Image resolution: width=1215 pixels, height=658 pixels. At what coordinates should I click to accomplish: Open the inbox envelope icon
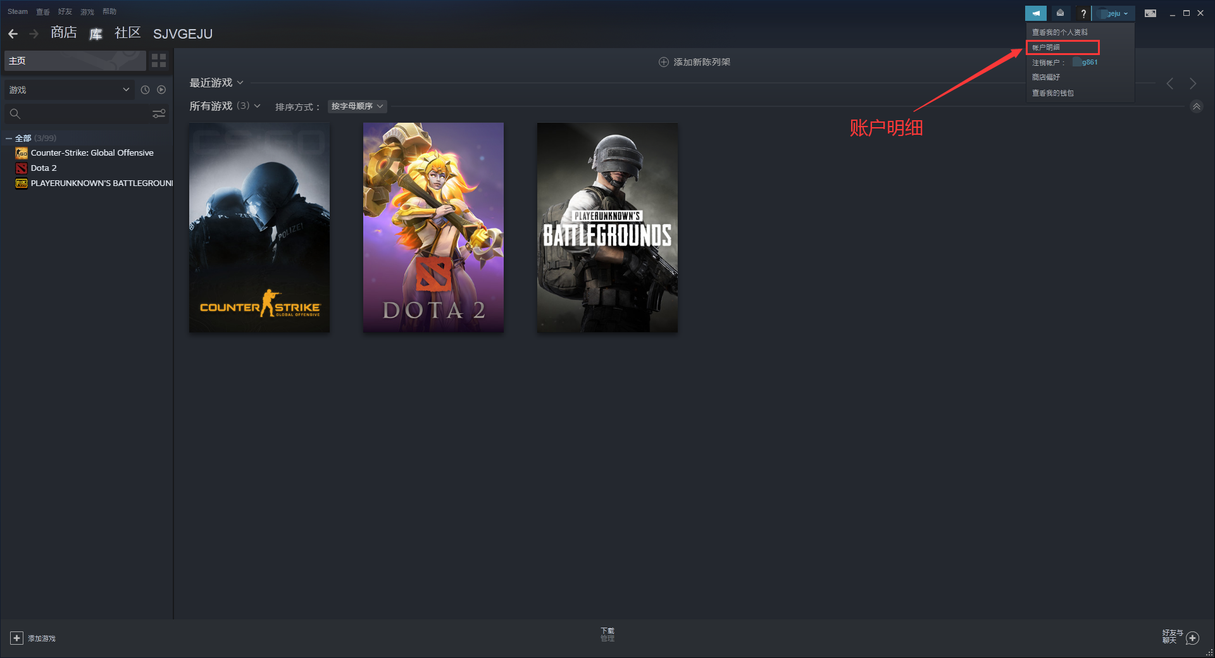1060,13
